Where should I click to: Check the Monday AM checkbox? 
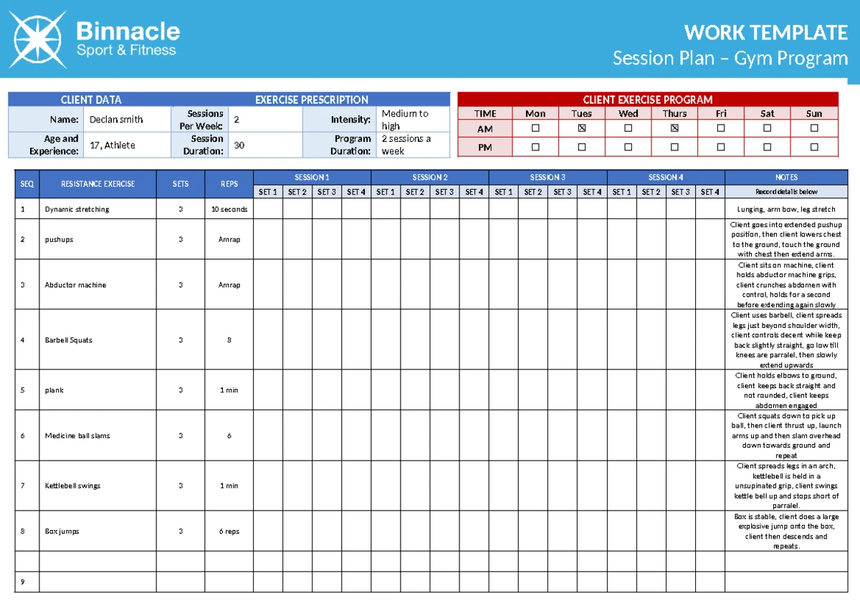point(535,129)
